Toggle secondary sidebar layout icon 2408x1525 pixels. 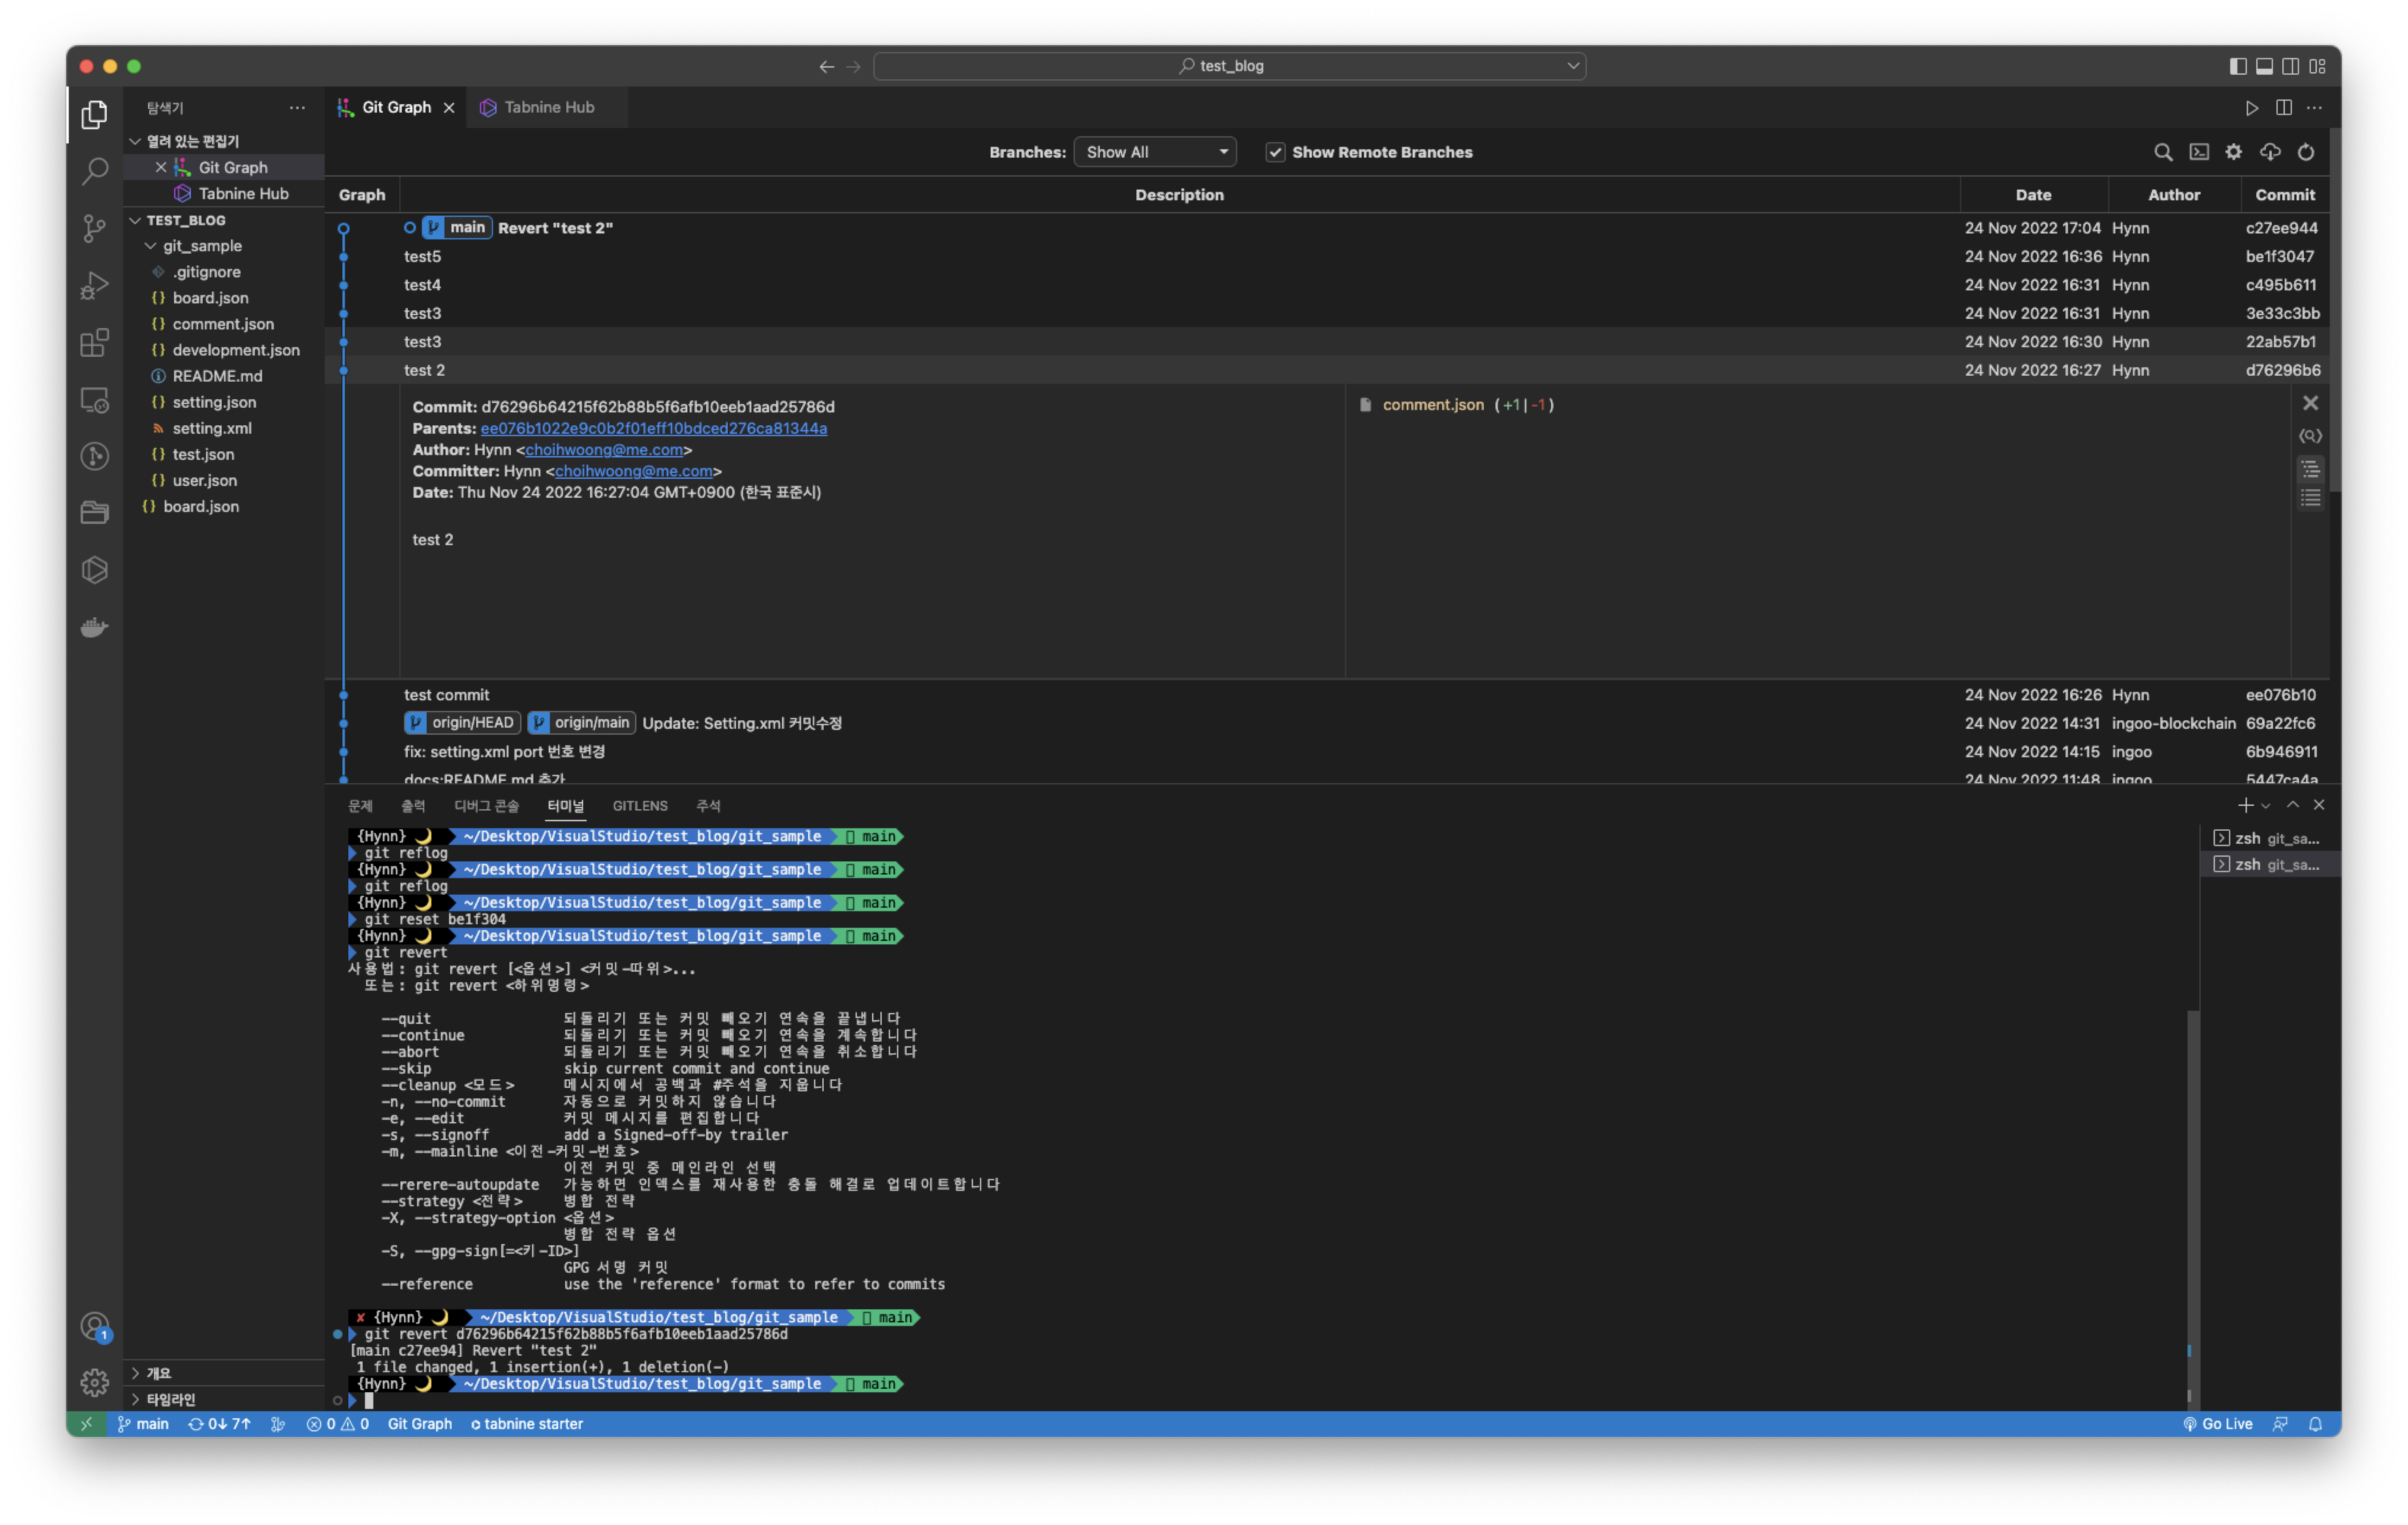pyautogui.click(x=2290, y=66)
